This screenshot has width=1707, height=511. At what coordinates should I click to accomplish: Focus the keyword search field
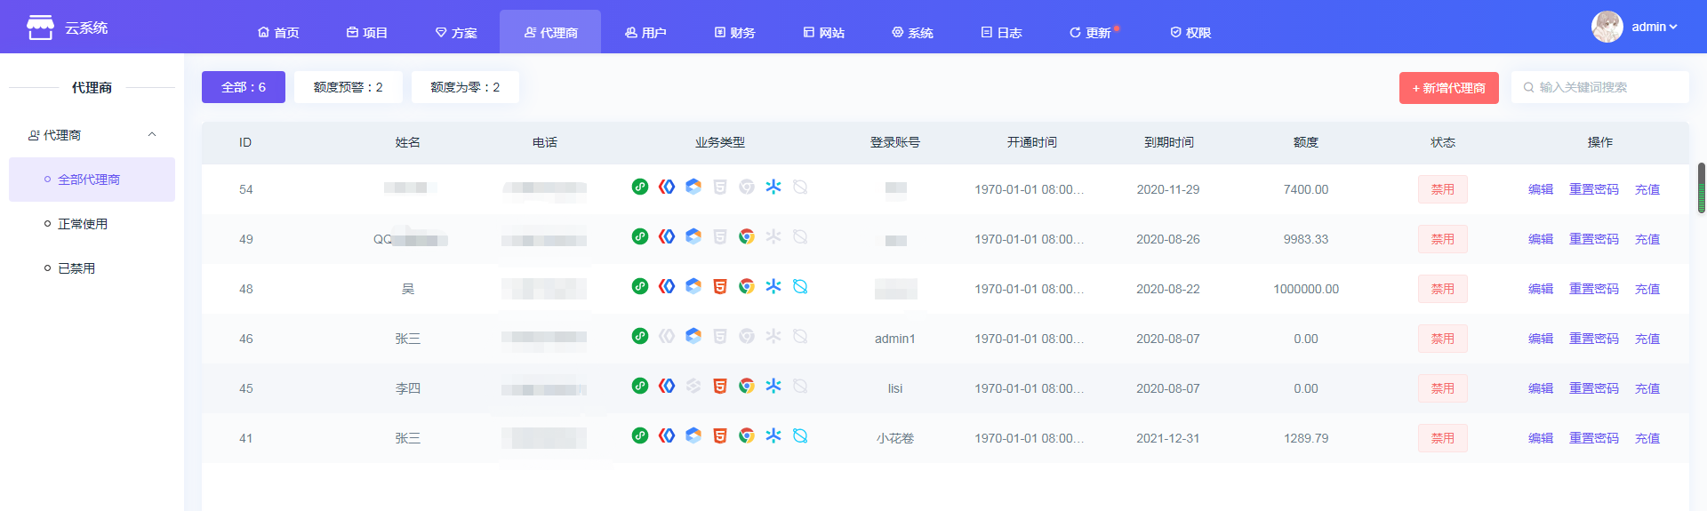(1600, 87)
